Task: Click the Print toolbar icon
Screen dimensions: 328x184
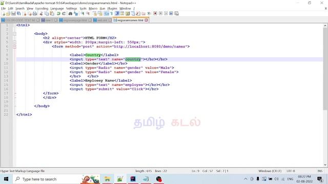Action: point(35,14)
